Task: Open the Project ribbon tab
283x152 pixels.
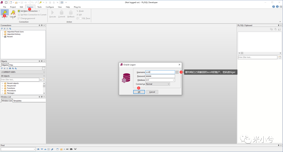Action: coord(13,7)
